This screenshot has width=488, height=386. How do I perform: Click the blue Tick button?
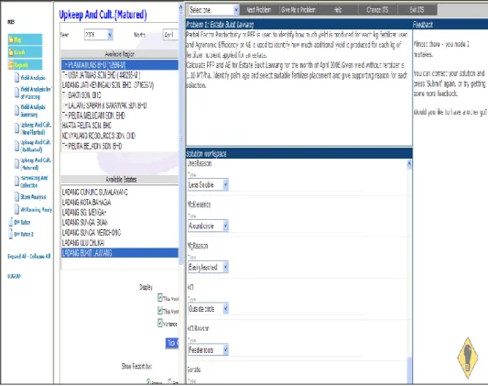pyautogui.click(x=172, y=343)
